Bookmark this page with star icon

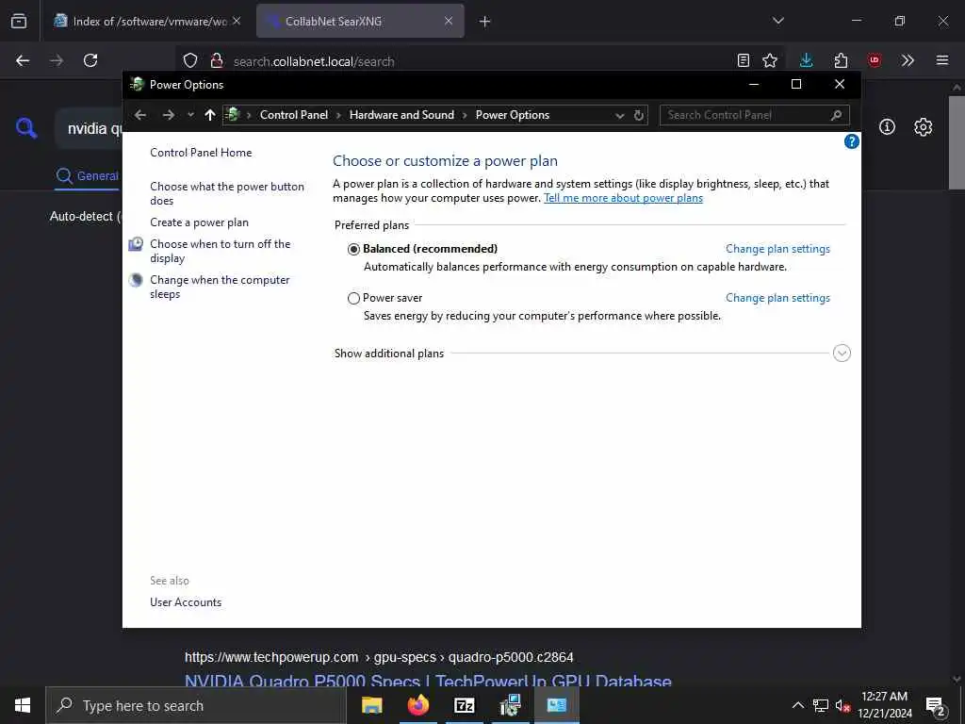[x=770, y=60]
